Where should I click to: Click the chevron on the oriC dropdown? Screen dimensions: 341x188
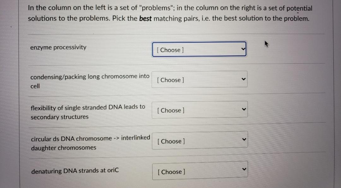tap(244, 169)
